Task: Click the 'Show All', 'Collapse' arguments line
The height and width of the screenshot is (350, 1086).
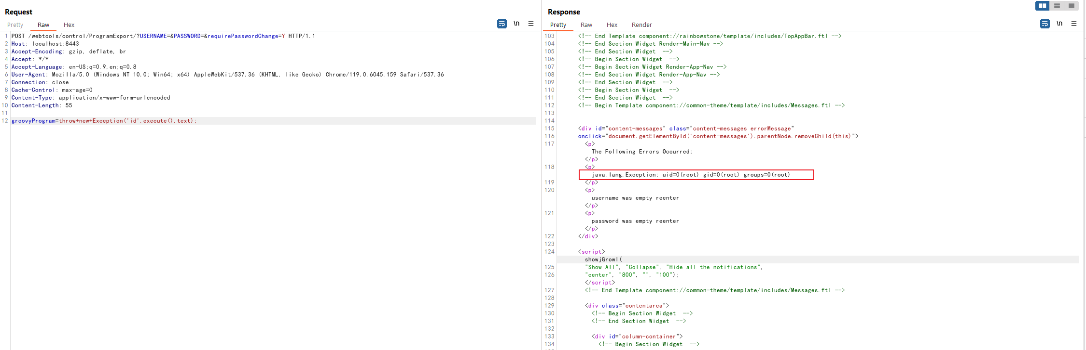Action: (x=674, y=267)
